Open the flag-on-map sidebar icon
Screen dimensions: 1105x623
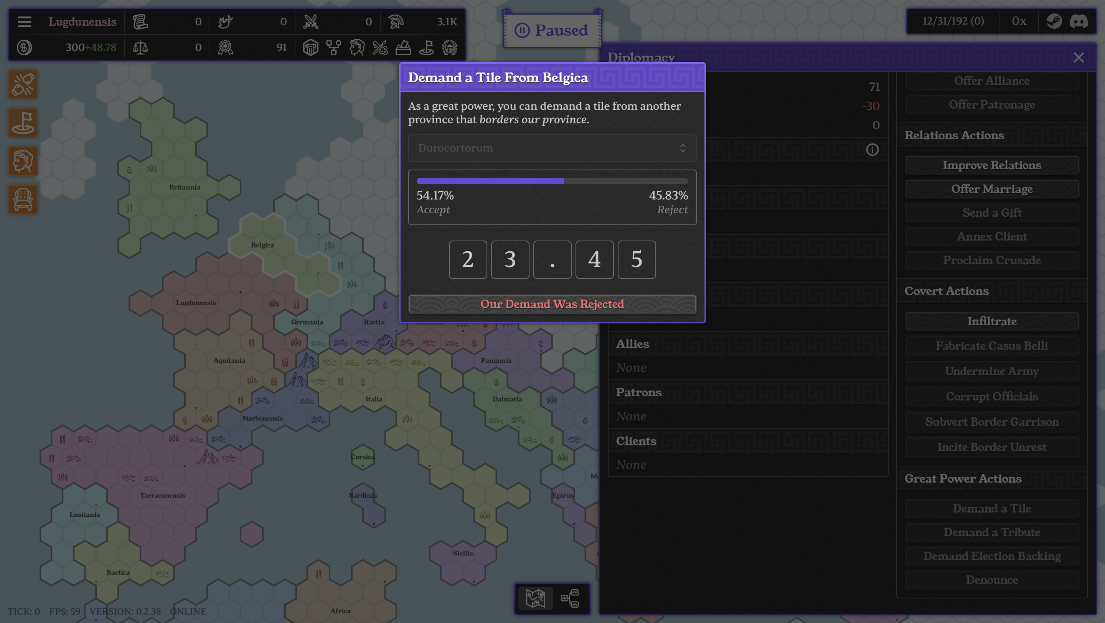(x=23, y=123)
